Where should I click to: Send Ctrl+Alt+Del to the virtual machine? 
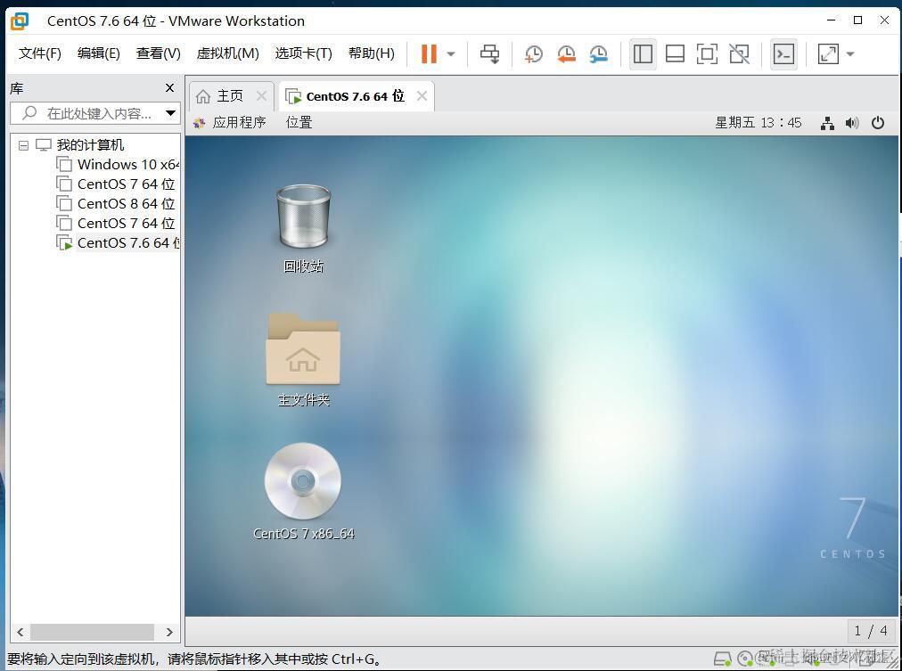489,54
